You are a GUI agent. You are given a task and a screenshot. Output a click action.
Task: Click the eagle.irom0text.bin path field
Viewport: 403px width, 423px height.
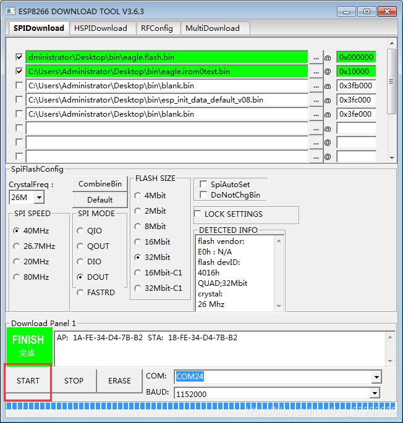point(167,72)
